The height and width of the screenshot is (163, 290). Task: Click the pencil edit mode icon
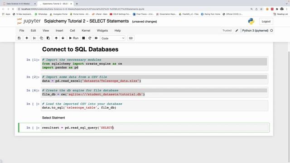click(x=237, y=30)
